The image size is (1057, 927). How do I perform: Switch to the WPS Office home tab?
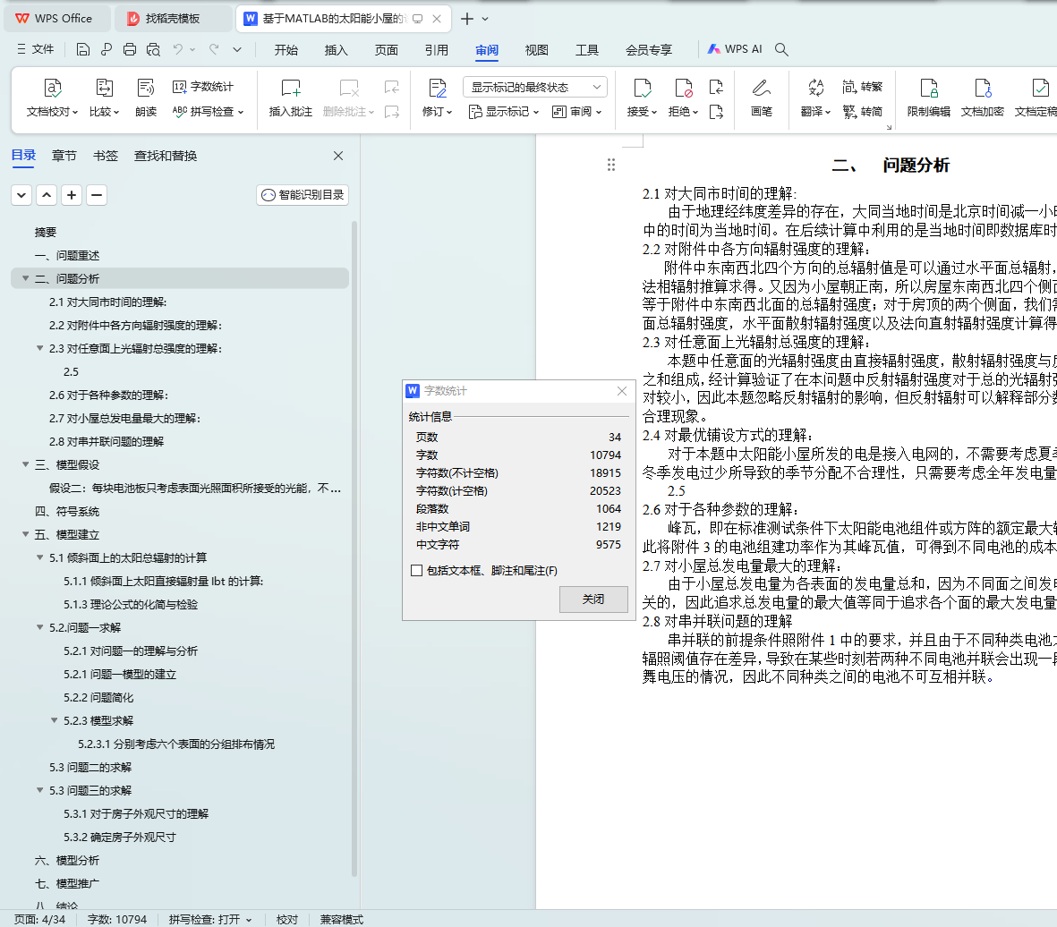point(57,19)
